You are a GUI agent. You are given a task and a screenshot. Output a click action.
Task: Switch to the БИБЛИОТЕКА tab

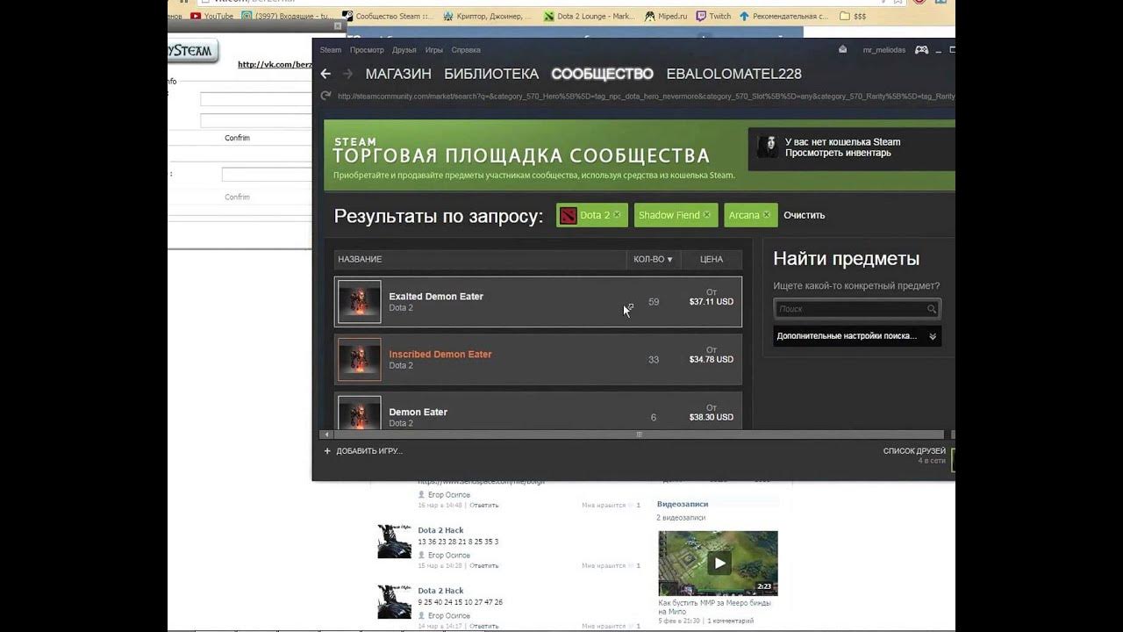click(491, 74)
